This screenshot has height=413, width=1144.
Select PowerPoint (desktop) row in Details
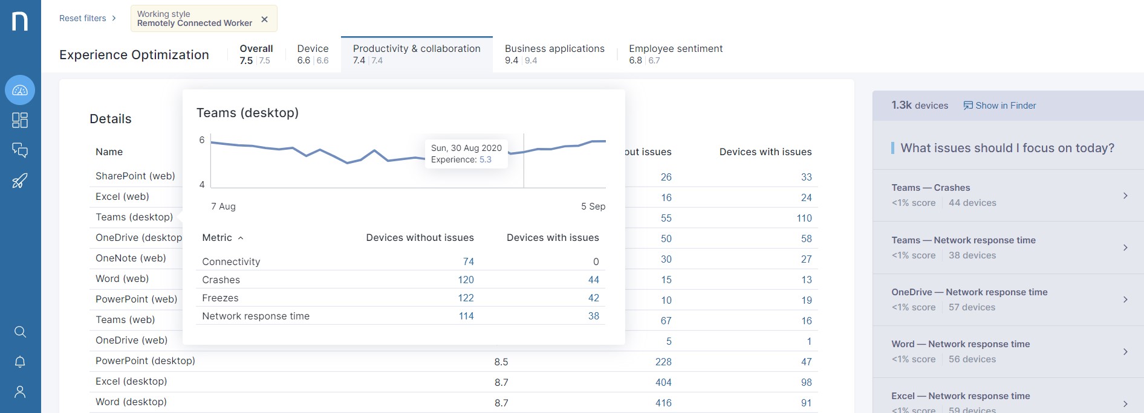145,361
